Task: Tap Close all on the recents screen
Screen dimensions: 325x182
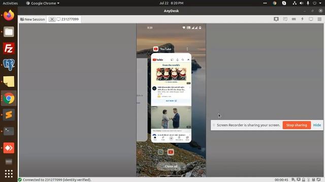Action: [x=171, y=166]
